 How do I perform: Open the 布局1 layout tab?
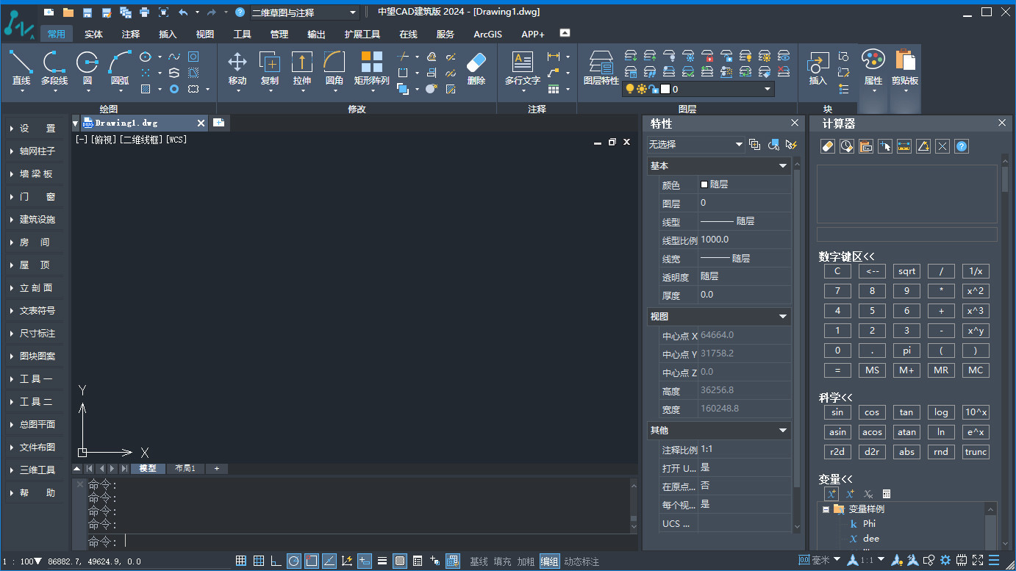tap(185, 468)
